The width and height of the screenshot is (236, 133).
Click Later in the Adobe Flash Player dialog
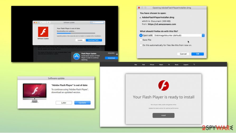[64, 103]
